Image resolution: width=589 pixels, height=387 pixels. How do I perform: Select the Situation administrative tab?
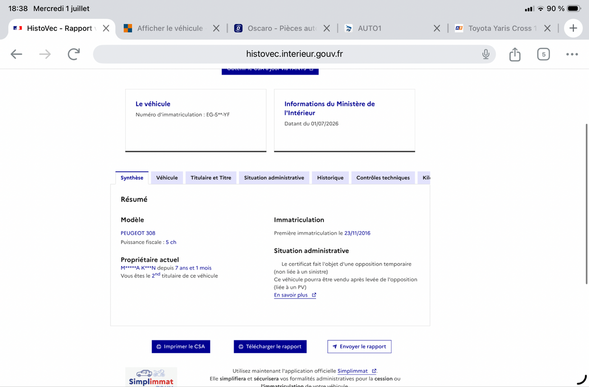tap(274, 178)
